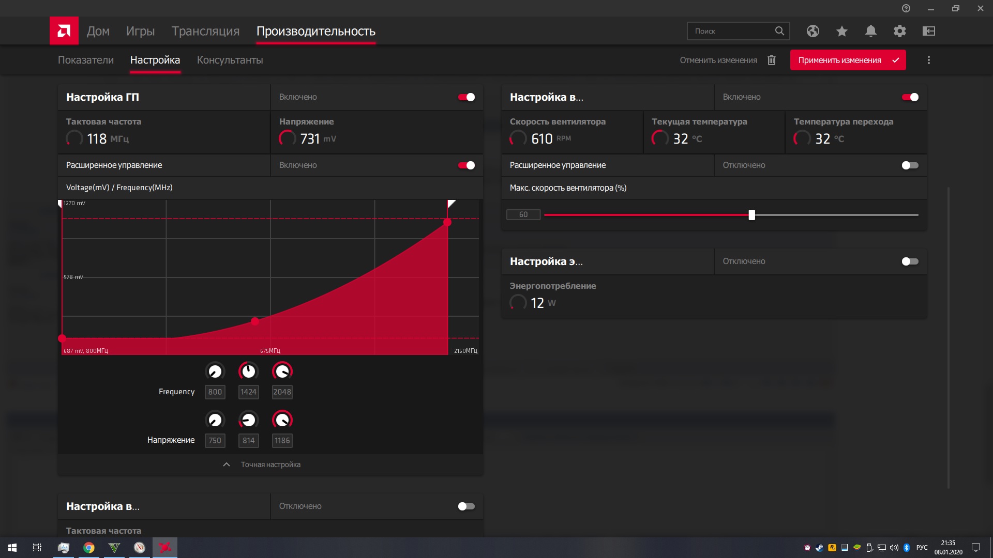
Task: Click the sidebar panel toggle icon
Action: click(x=928, y=31)
